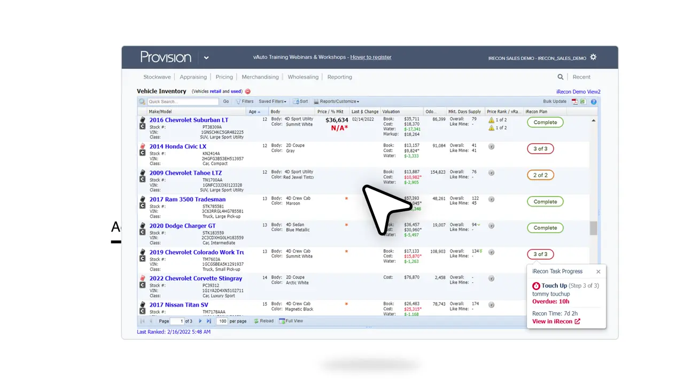Click the Touch Up step clock icon
The height and width of the screenshot is (385, 684).
(536, 286)
